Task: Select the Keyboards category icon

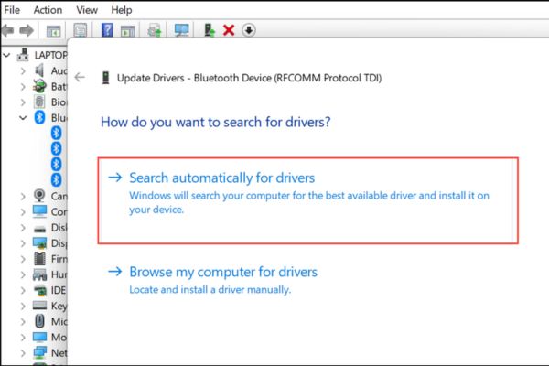Action: (x=39, y=306)
